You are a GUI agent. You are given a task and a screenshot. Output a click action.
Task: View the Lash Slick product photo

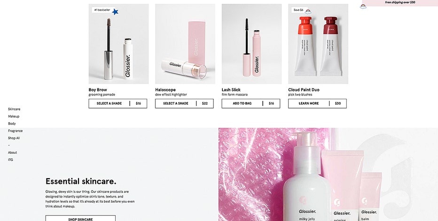point(252,44)
